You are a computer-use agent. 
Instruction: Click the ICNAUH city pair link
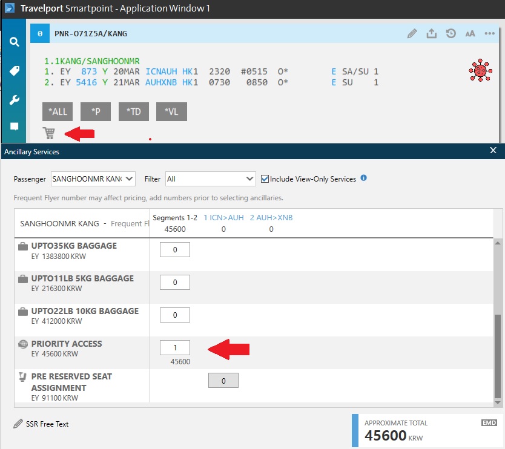pos(161,71)
